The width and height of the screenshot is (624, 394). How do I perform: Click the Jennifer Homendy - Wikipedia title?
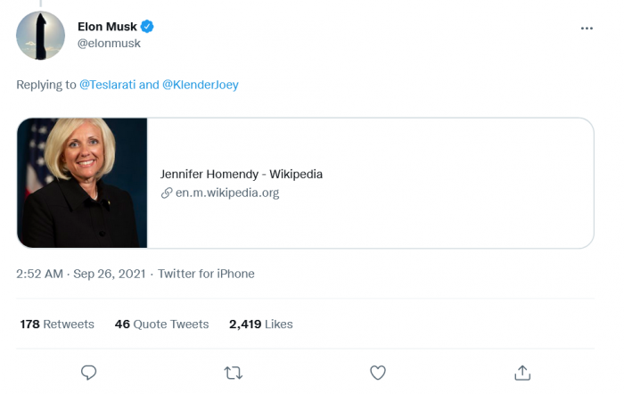(242, 174)
